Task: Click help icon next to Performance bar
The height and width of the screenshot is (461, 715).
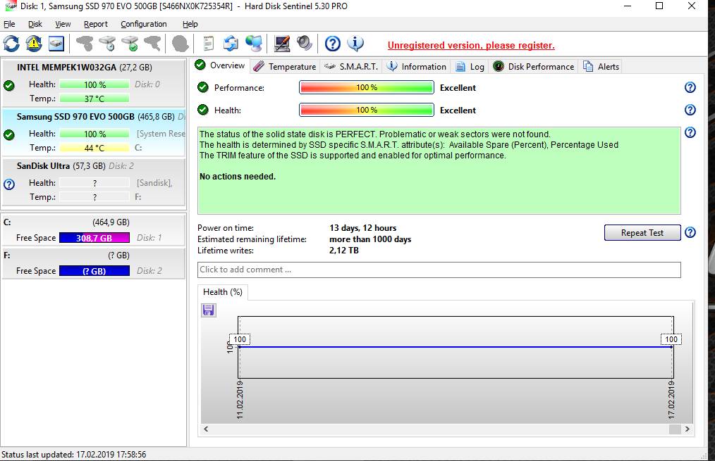Action: click(x=690, y=87)
